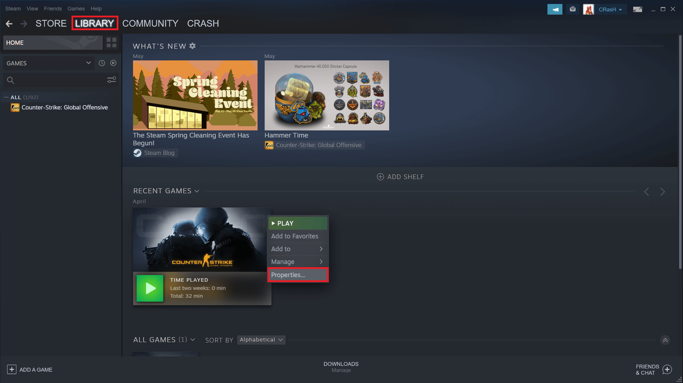Screen dimensions: 683x383
Task: Collapse shelf with double-chevron up icon
Action: click(665, 340)
